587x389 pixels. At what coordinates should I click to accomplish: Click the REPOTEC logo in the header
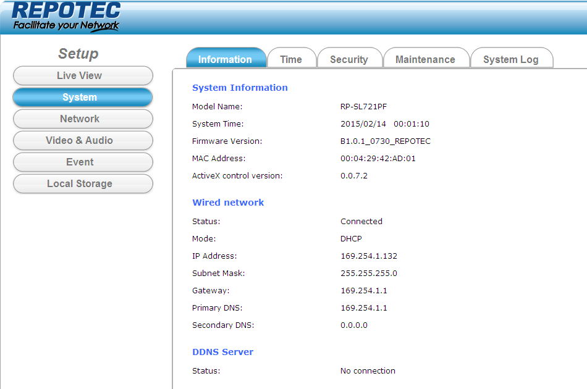click(66, 17)
